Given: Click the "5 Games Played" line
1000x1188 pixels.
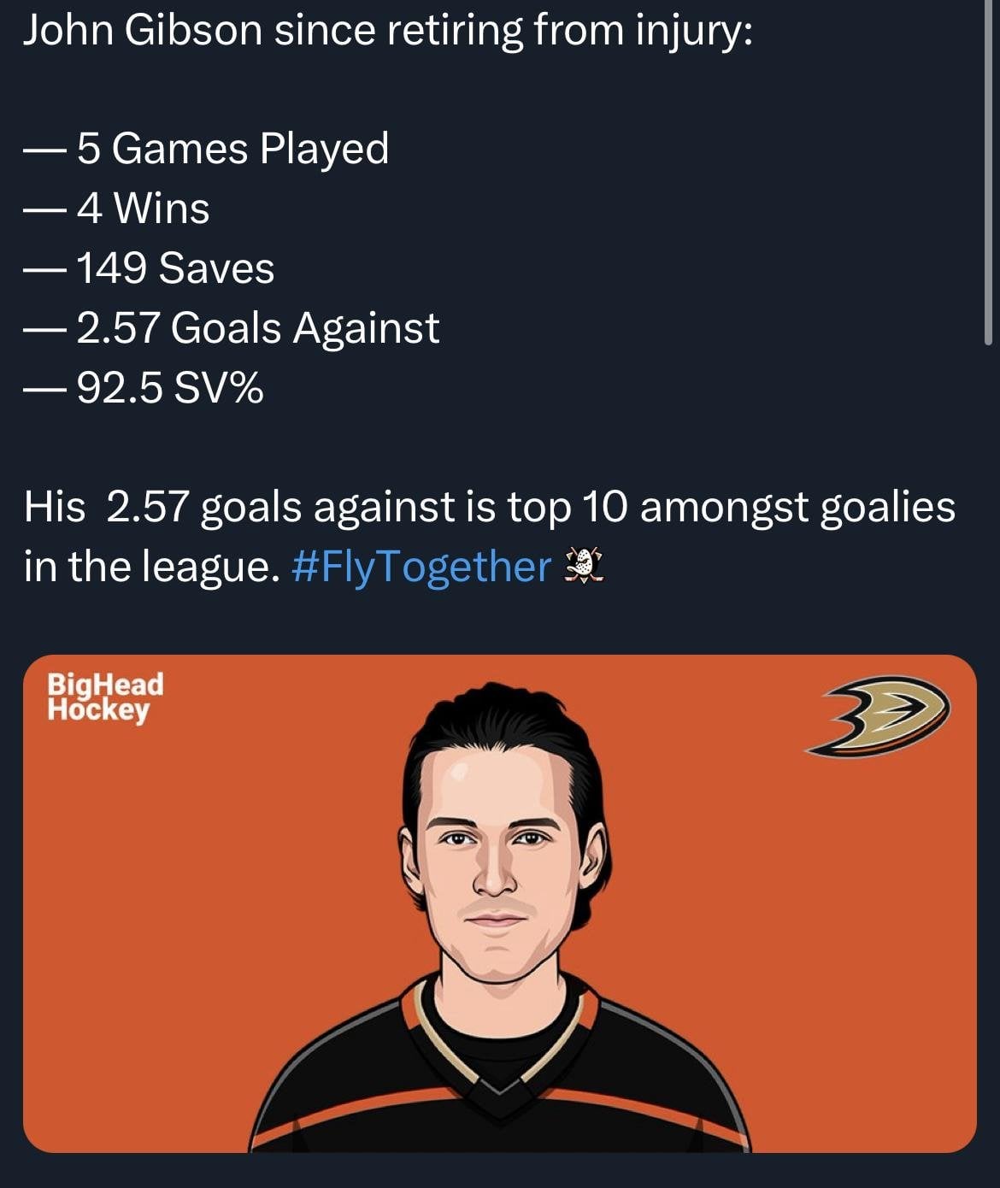Looking at the screenshot, I should point(232,149).
